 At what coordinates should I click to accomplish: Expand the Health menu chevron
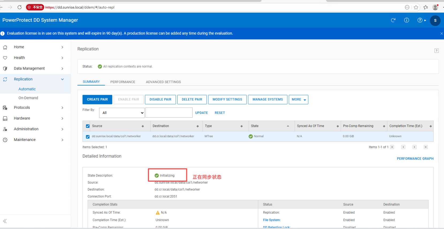62,58
